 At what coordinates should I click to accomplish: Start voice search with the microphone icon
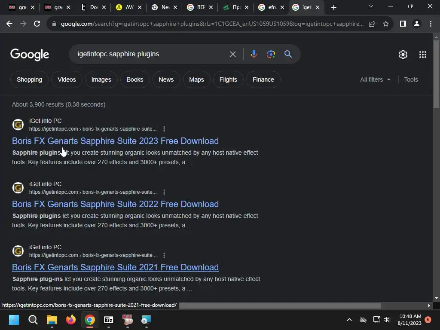coord(254,54)
